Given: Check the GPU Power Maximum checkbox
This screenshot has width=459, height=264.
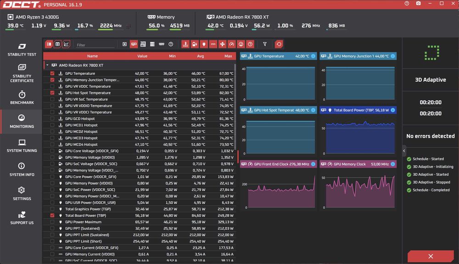Looking at the screenshot, I should tap(52, 222).
